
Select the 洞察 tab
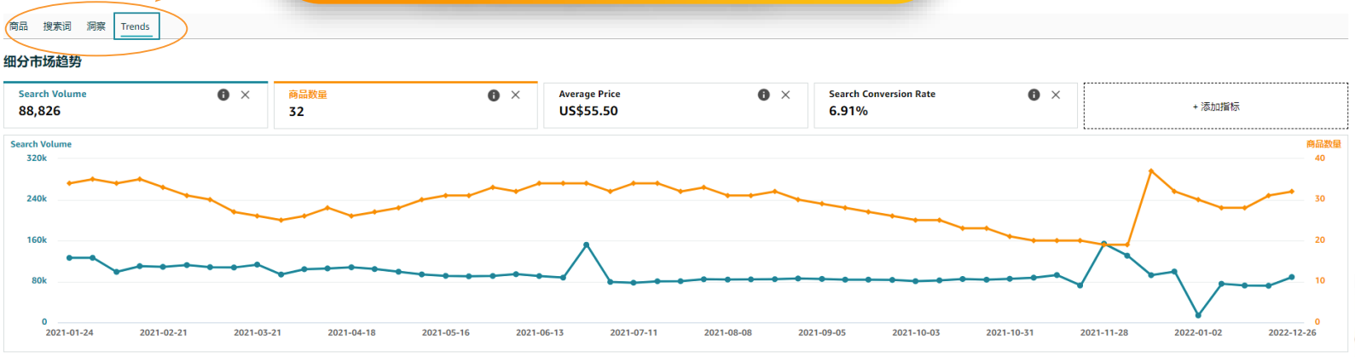[96, 26]
